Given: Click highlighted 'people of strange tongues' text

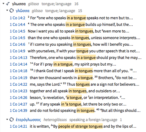Looking at the screenshot, I should [x=80, y=126].
